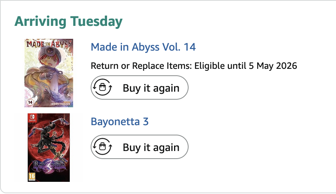336x194 pixels.
Task: Click the buy-again cart icon for Made in Abyss
Action: pos(102,88)
